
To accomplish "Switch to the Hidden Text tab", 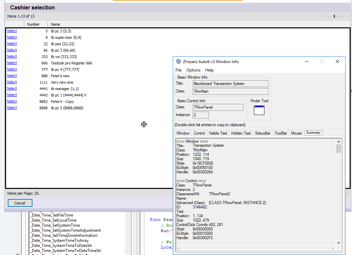I will click(x=241, y=133).
